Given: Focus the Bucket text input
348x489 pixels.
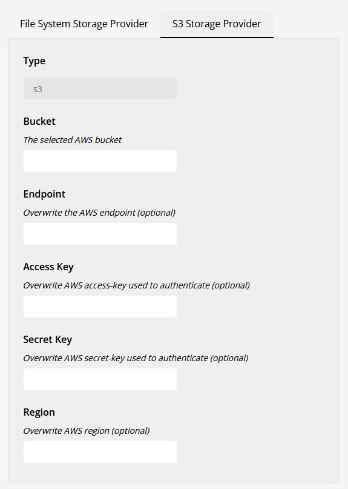Looking at the screenshot, I should click(100, 161).
